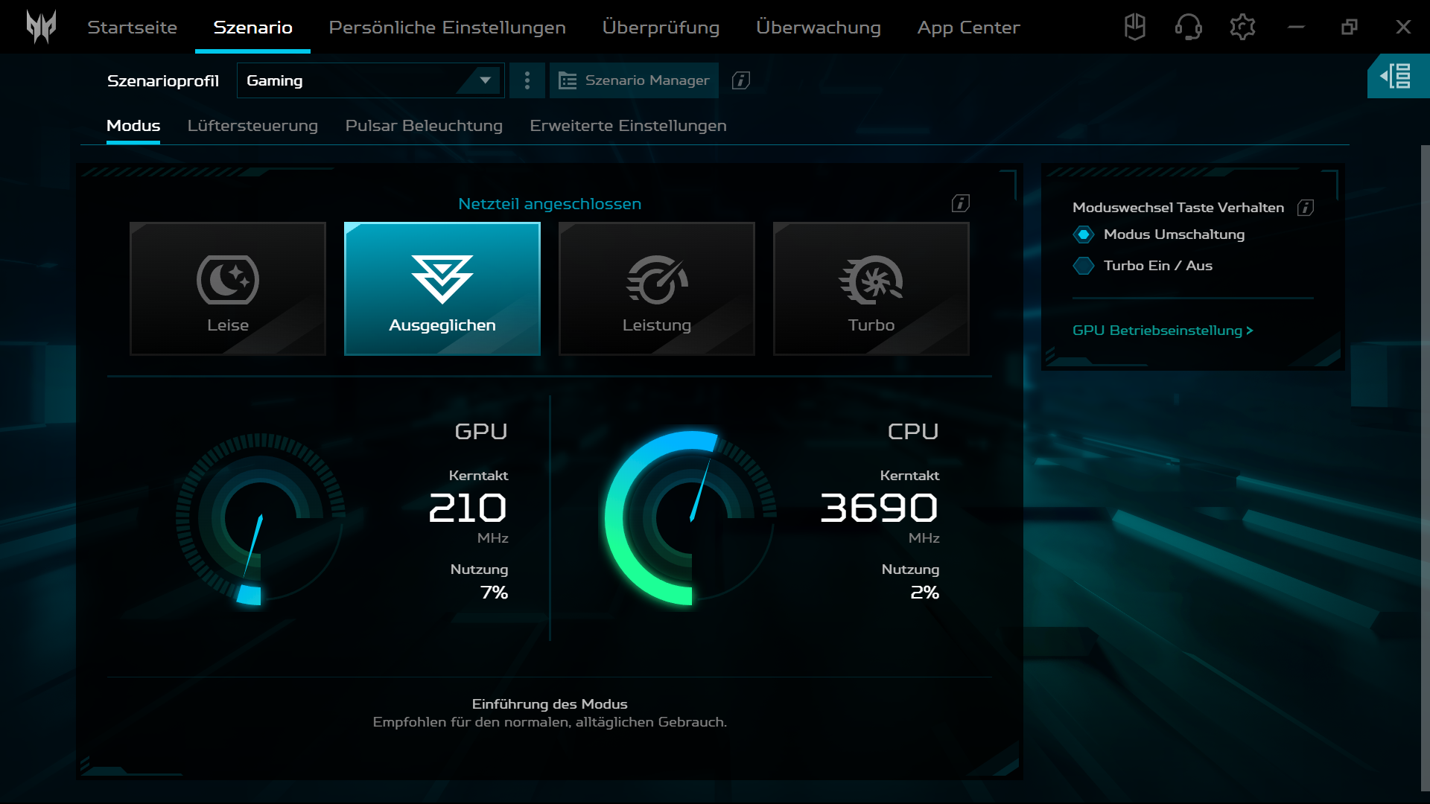Open the user manual book icon
Screen dimensions: 1430x804
[x=1134, y=28]
